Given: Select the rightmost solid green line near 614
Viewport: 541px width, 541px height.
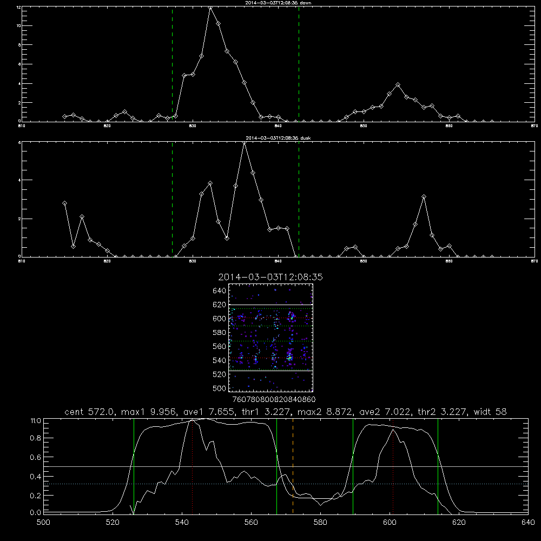Looking at the screenshot, I should (x=438, y=466).
